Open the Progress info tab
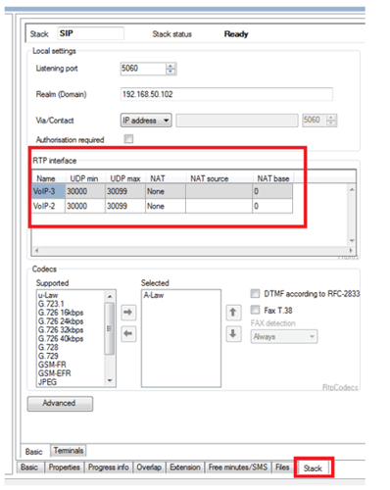Screen dimensions: 390x490 [x=108, y=467]
